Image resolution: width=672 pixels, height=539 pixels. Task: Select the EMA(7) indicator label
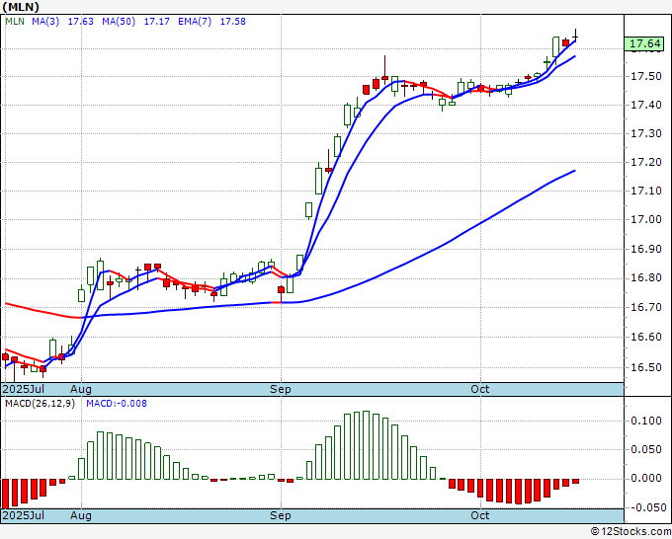195,22
